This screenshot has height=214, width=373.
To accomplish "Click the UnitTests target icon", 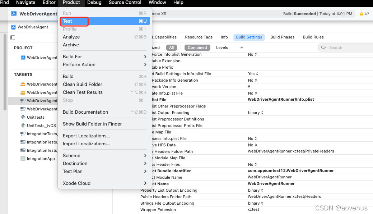I will click(23, 117).
